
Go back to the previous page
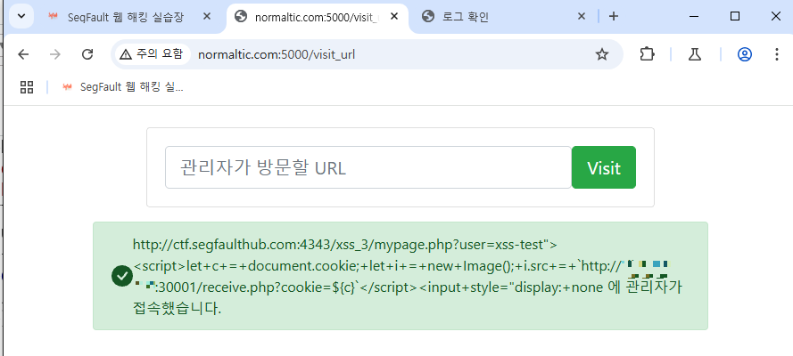pyautogui.click(x=23, y=54)
